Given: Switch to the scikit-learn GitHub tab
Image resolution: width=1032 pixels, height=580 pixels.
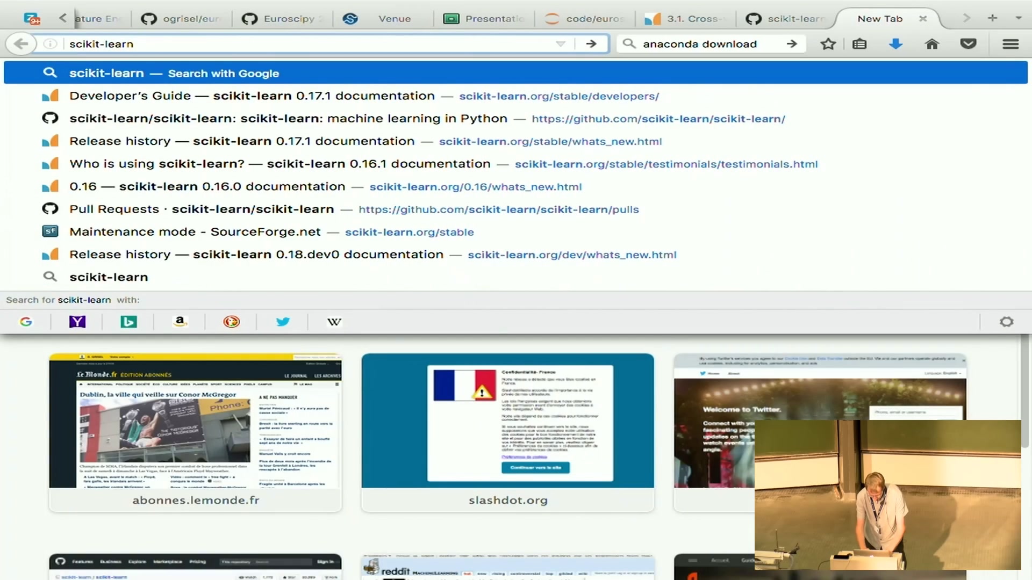Looking at the screenshot, I should click(x=786, y=19).
